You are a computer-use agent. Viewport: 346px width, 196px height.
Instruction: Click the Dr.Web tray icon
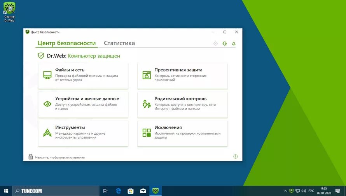click(291, 191)
